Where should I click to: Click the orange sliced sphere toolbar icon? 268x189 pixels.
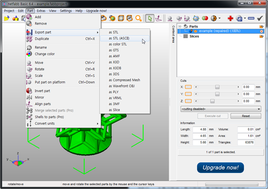[214, 18]
